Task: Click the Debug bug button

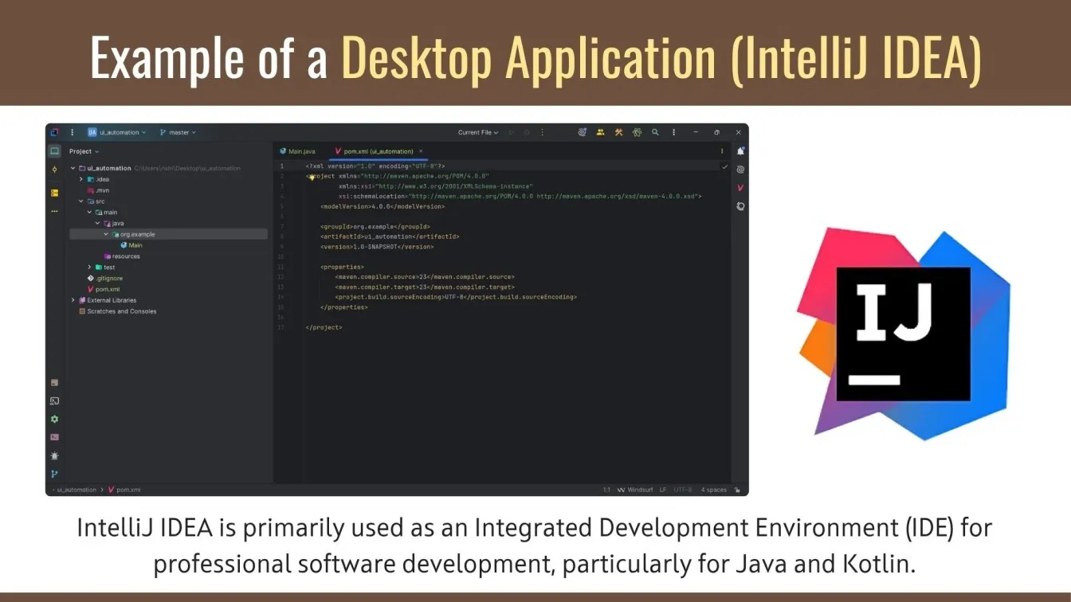Action: click(528, 132)
